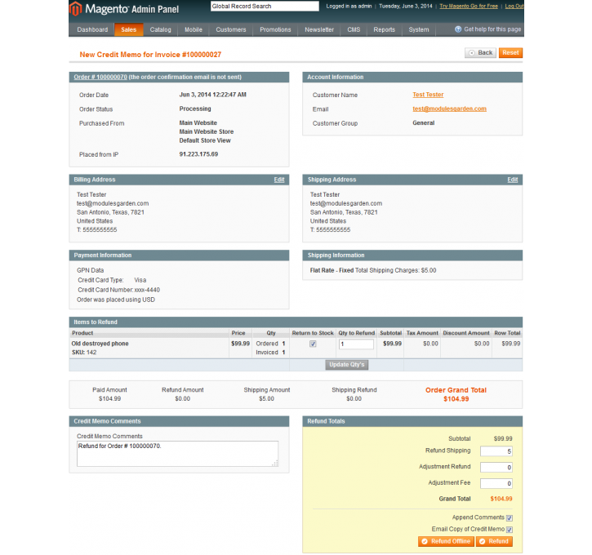
Task: Click the Log Out link
Action: point(514,6)
